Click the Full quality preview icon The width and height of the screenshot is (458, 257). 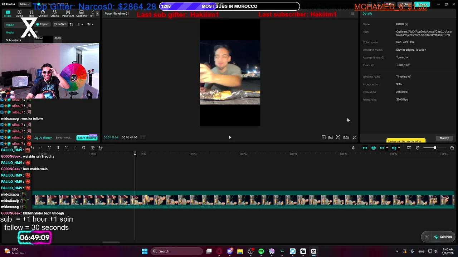pyautogui.click(x=331, y=137)
